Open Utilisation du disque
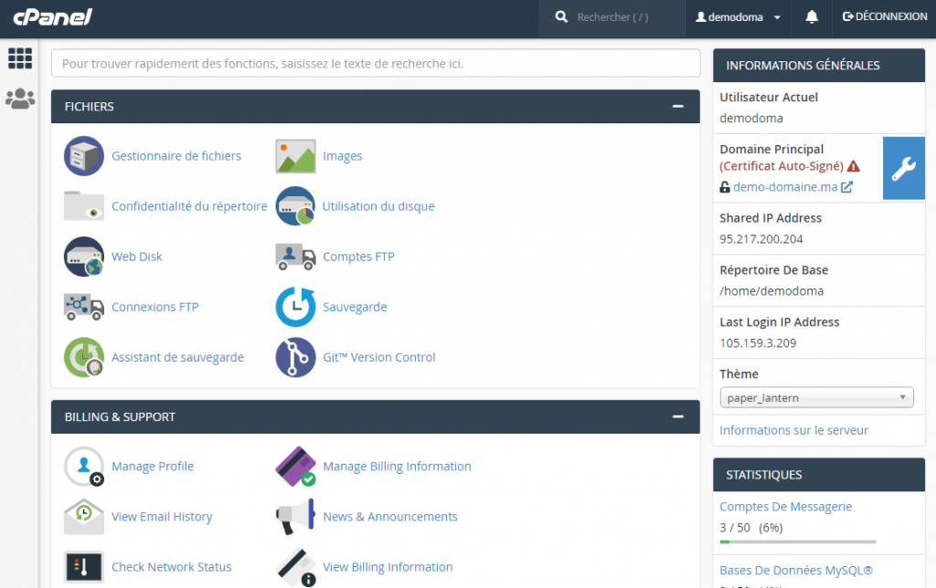Viewport: 936px width, 588px height. point(378,205)
